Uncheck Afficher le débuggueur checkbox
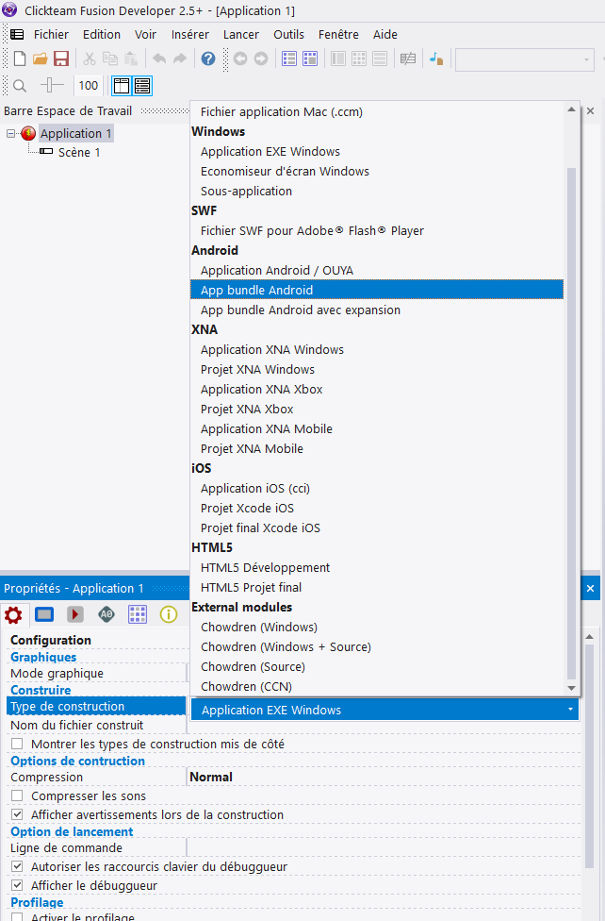 18,885
